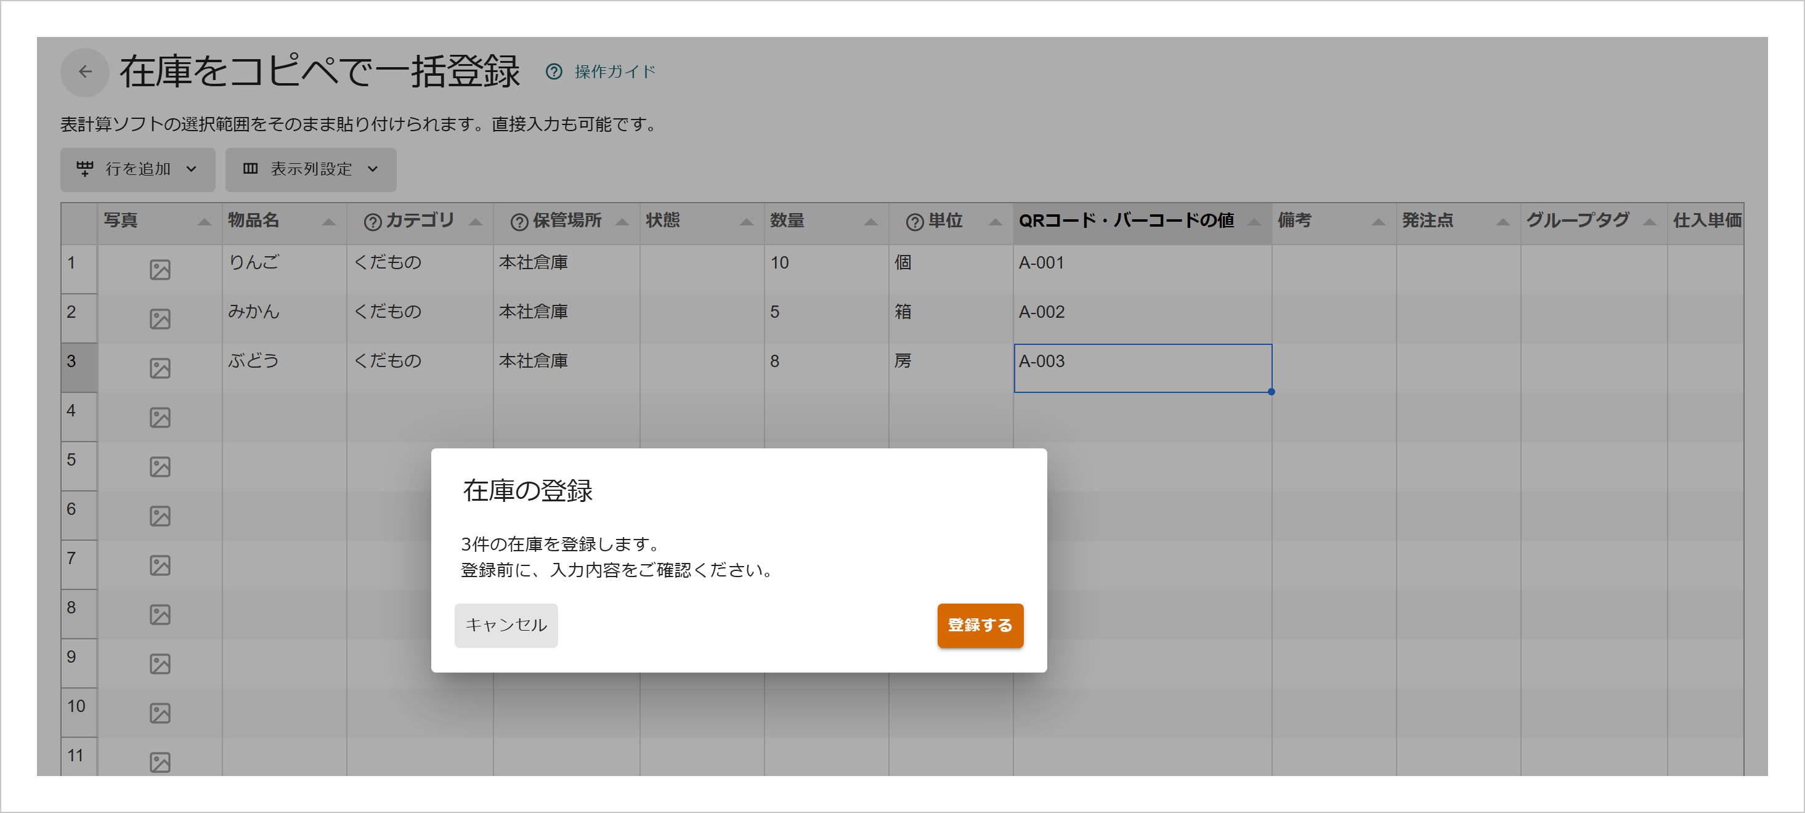Select 本社倉庫 location in みかん row
Image resolution: width=1805 pixels, height=813 pixels.
coord(566,318)
